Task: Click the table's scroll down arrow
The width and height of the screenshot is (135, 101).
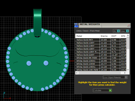Action: tap(128, 70)
